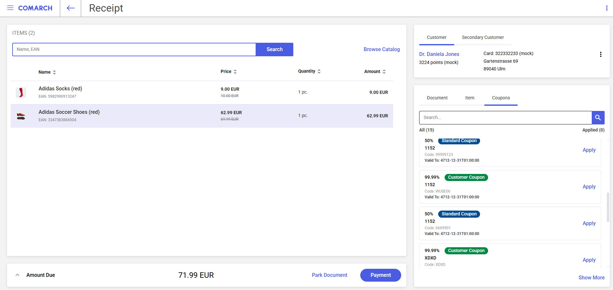The width and height of the screenshot is (613, 290).
Task: Show Applied (0) coupons
Action: [x=593, y=130]
